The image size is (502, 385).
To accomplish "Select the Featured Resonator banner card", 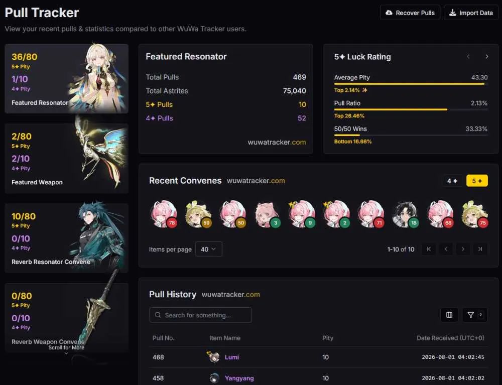I will point(67,79).
